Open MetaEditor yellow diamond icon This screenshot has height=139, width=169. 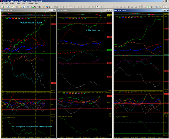tap(44, 7)
